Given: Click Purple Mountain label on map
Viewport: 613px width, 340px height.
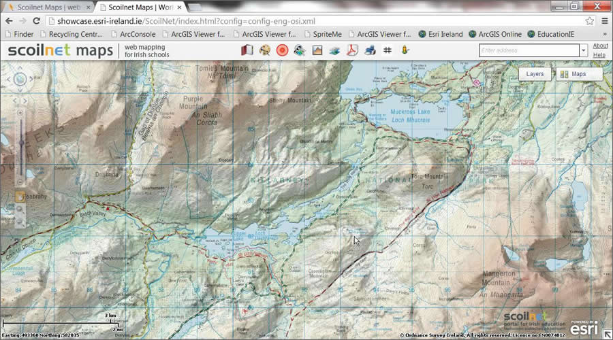Looking at the screenshot, I should pyautogui.click(x=193, y=103).
